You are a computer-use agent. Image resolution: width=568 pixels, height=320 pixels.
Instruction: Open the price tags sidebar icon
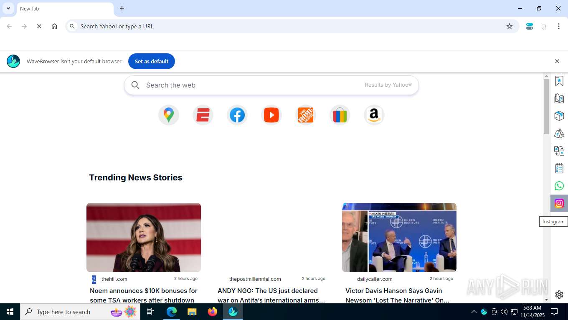point(559,133)
